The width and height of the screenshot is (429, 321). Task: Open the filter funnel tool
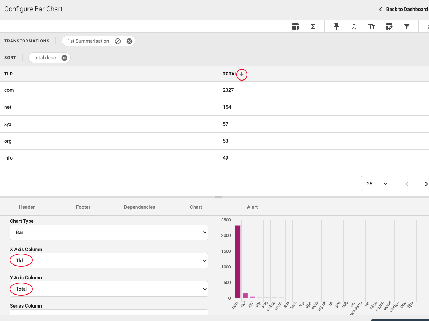coord(407,26)
